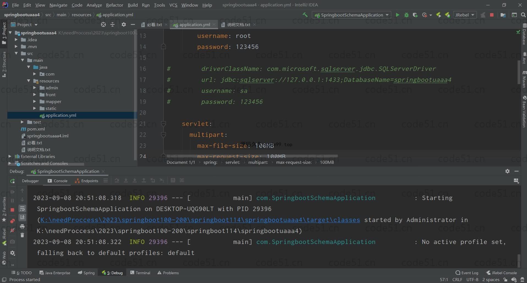Run with coverage shield icon
Screen dimensions: 527x283
(415, 15)
